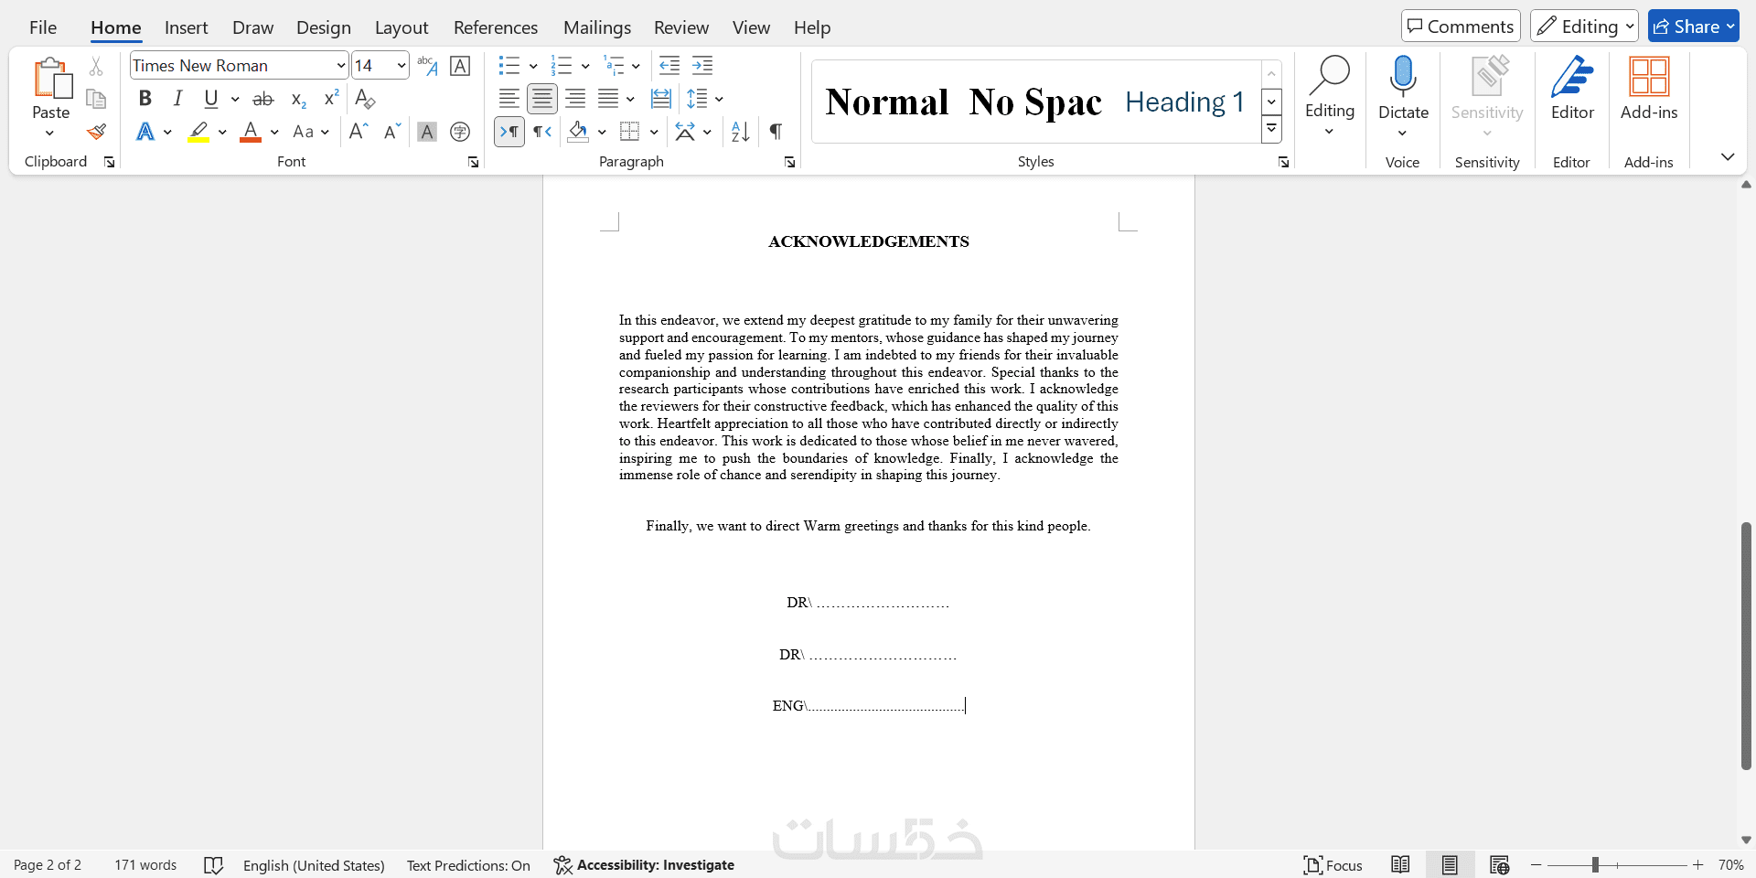Toggle Superscript formatting

point(331,99)
